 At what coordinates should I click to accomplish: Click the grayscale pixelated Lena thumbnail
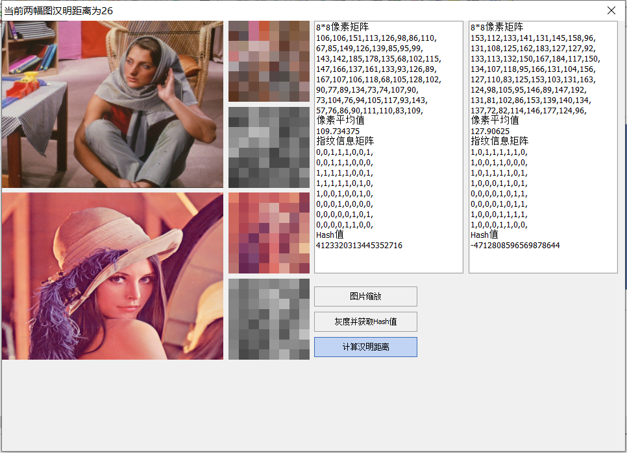pos(269,319)
